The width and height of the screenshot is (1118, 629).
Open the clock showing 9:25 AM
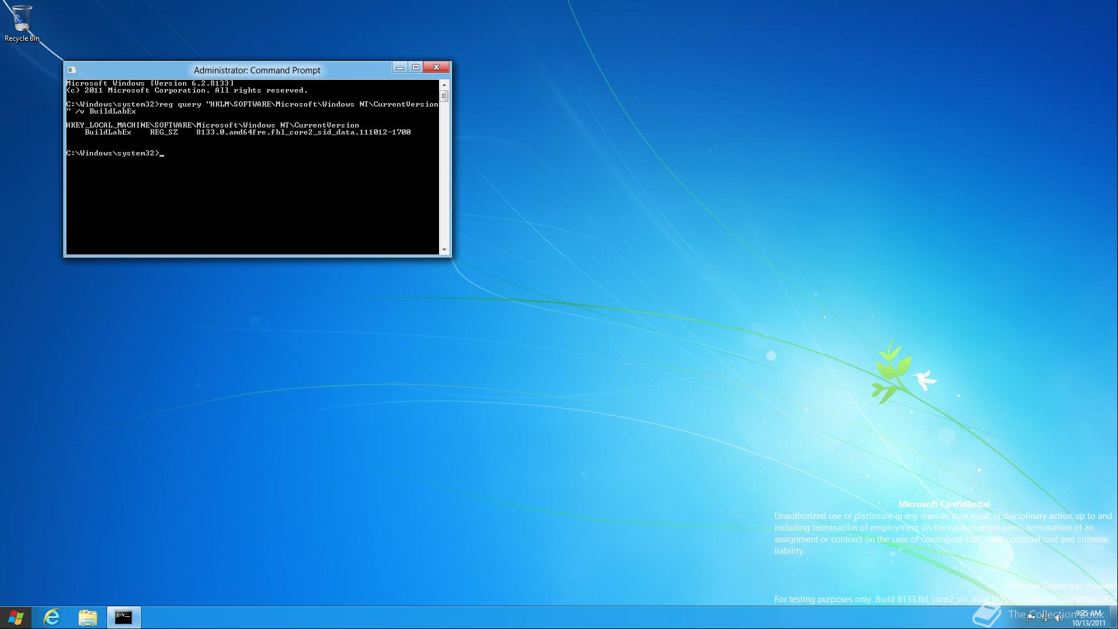click(1088, 618)
